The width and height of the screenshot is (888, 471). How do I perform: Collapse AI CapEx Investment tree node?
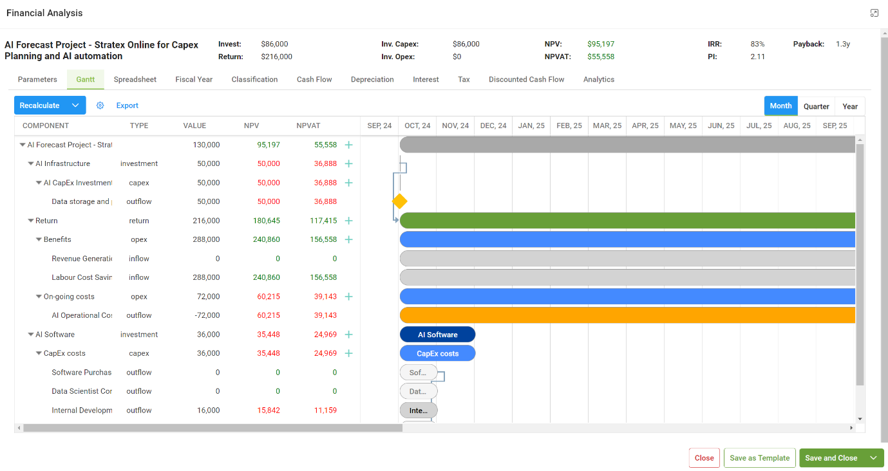[39, 183]
